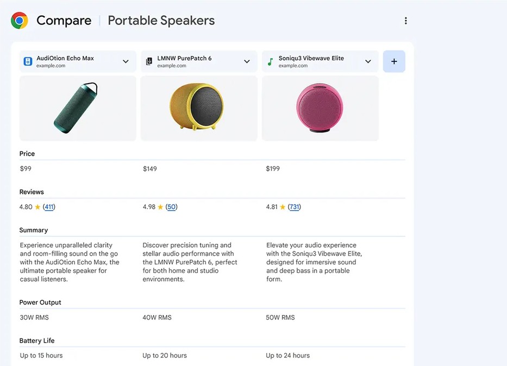Viewport: 507px width, 366px height.
Task: Click the AudiOtion Echo Max speaker favicon
Action: tap(28, 62)
